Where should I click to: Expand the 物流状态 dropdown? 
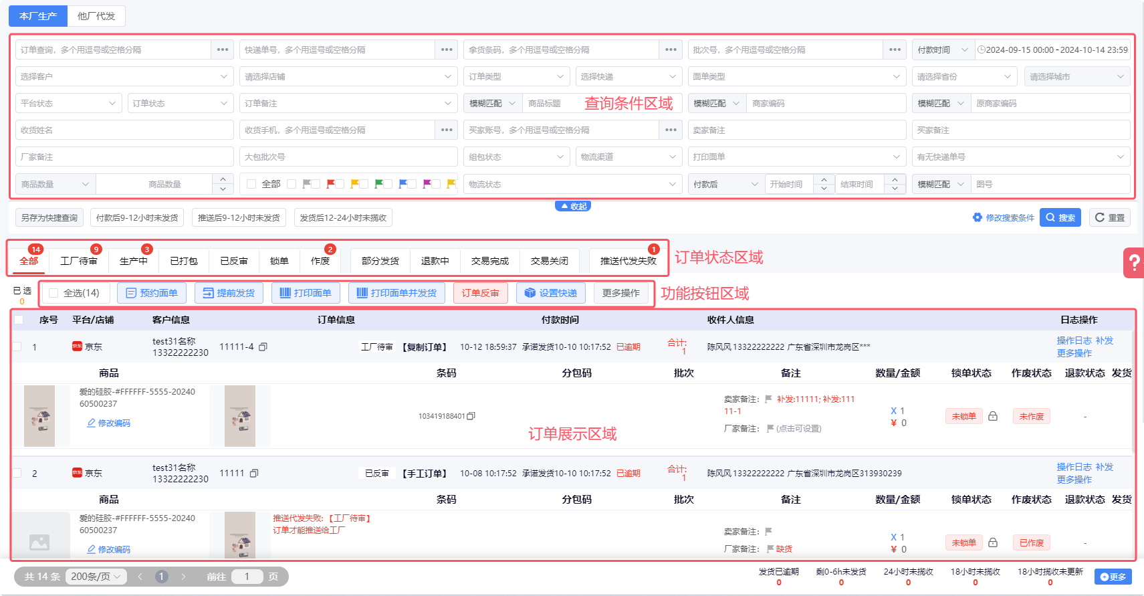(572, 184)
